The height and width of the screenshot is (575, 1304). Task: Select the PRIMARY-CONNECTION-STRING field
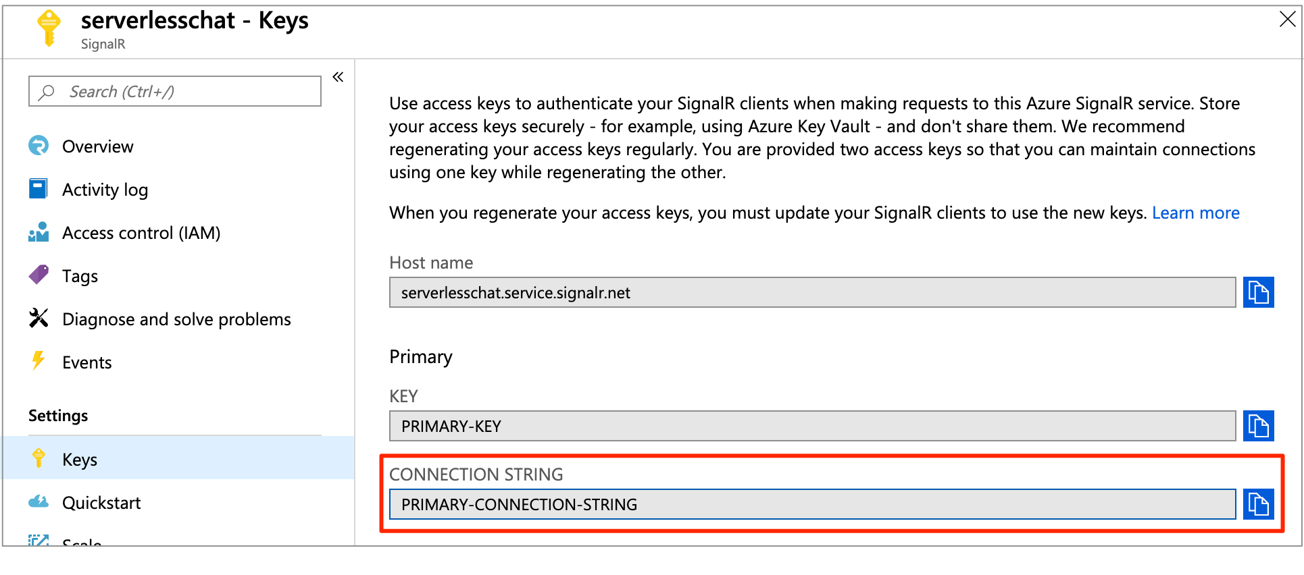(811, 503)
